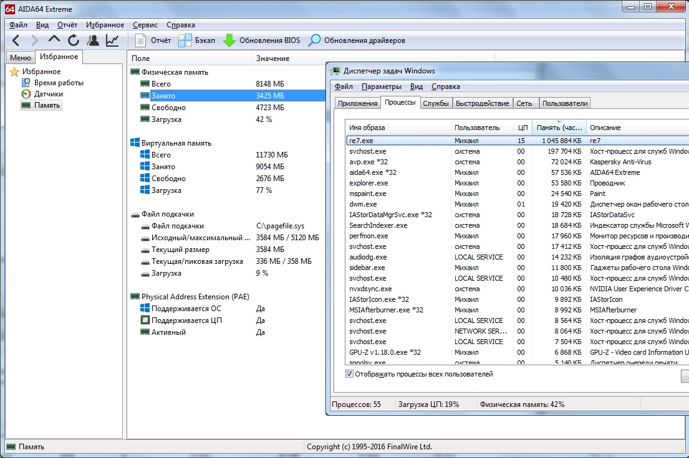Click the Поддерживается ЦП processor icon

click(145, 320)
